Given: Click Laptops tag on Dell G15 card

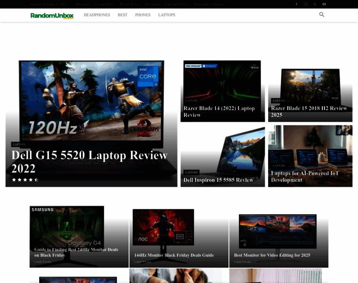Looking at the screenshot, I should [x=19, y=144].
